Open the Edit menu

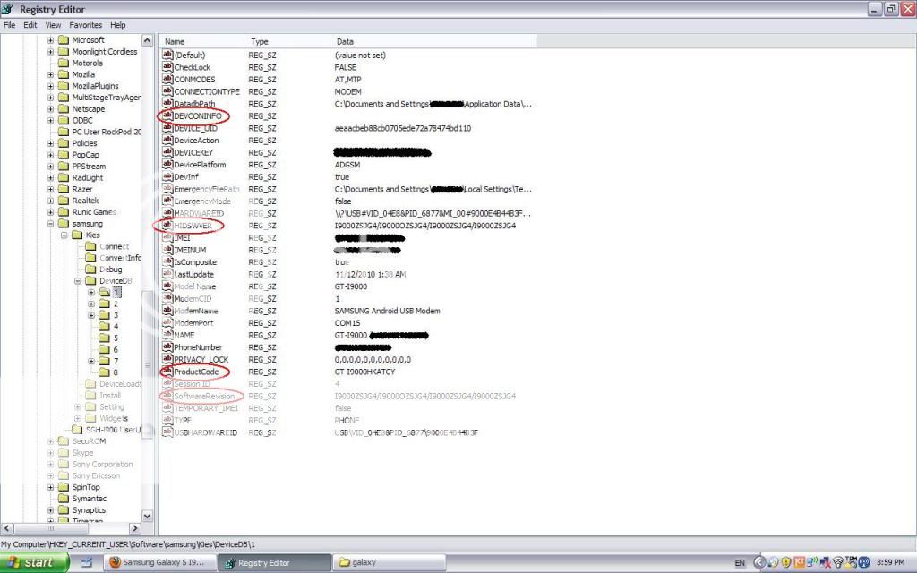coord(30,25)
